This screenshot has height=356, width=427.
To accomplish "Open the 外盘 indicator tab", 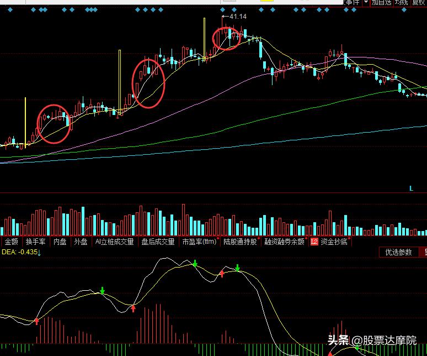I will point(81,242).
